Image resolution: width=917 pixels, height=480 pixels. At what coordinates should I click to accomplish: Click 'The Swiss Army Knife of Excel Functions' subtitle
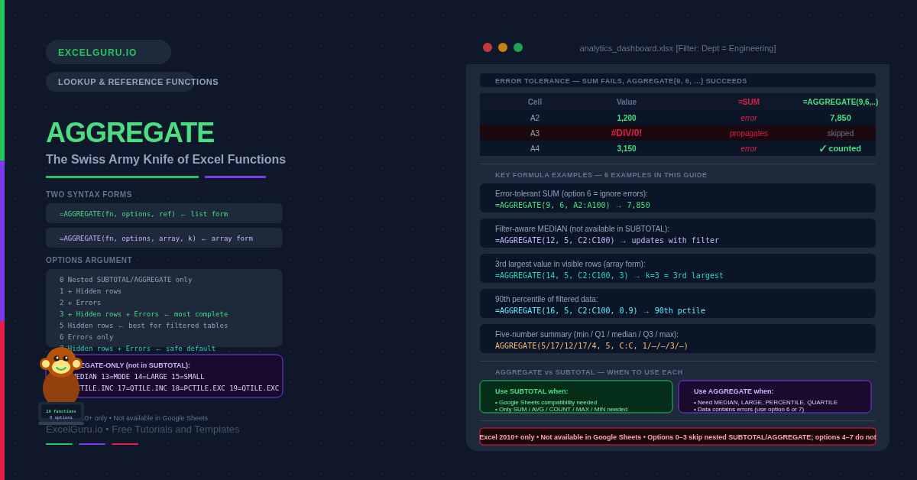click(x=166, y=160)
